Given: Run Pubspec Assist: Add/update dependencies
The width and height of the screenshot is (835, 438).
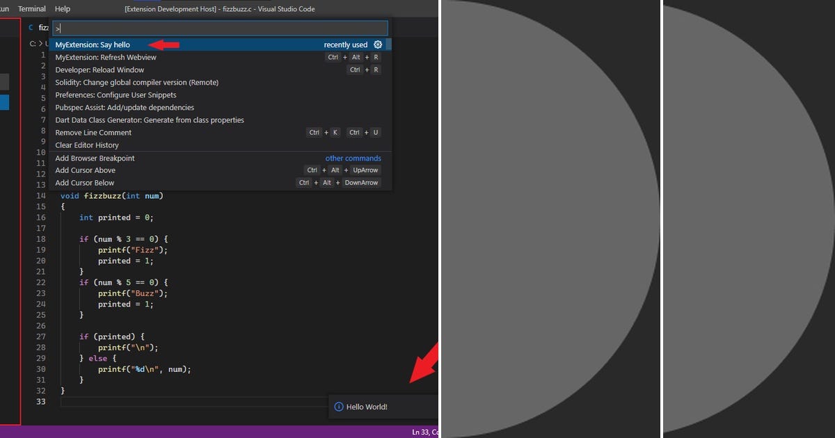Looking at the screenshot, I should [x=124, y=107].
